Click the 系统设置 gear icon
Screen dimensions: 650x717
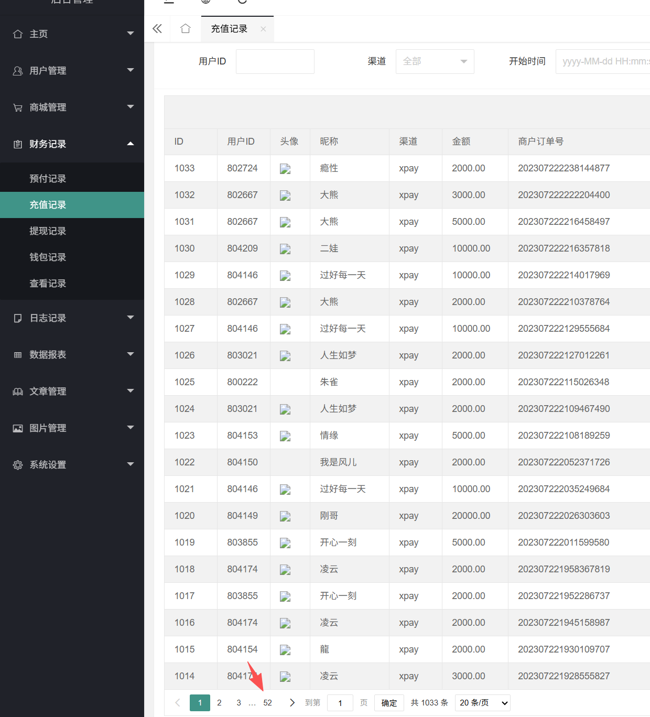pyautogui.click(x=18, y=465)
